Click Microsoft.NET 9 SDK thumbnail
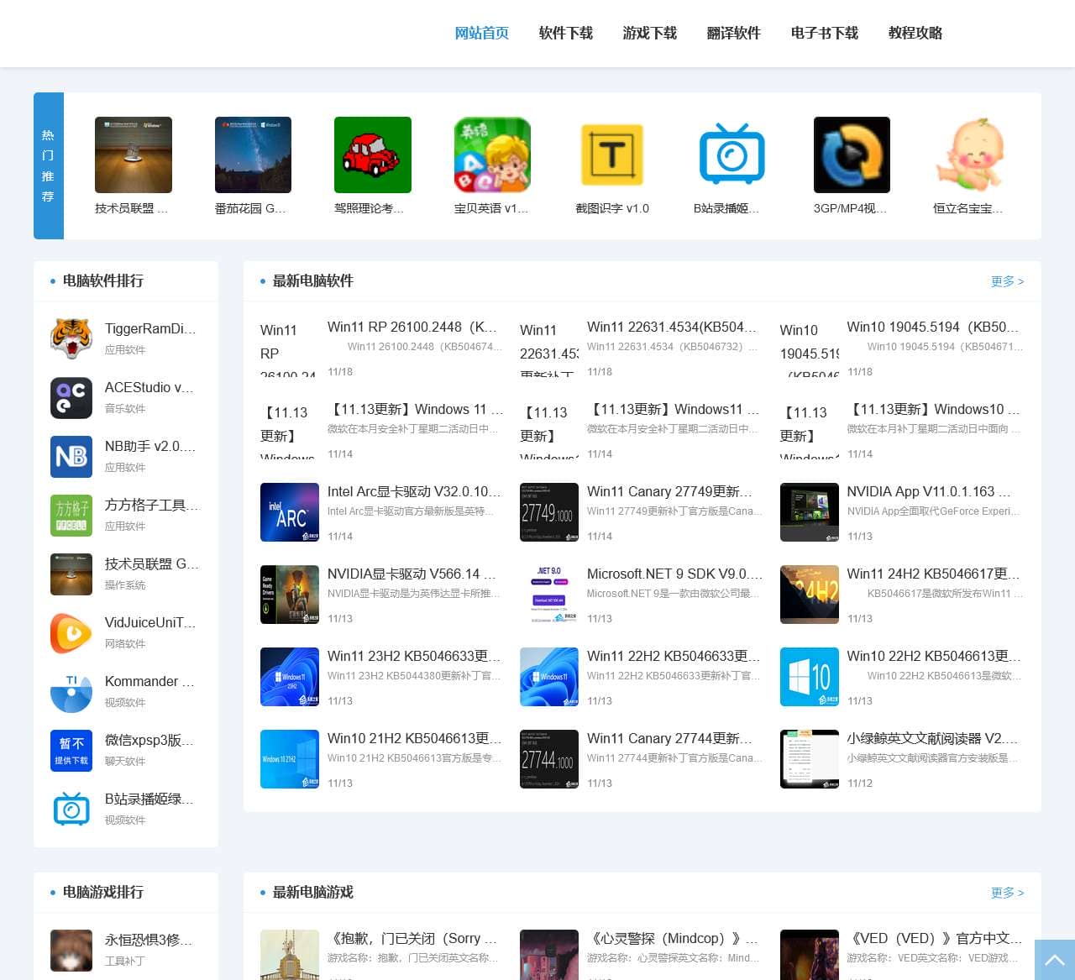Viewport: 1075px width, 980px height. [x=549, y=595]
